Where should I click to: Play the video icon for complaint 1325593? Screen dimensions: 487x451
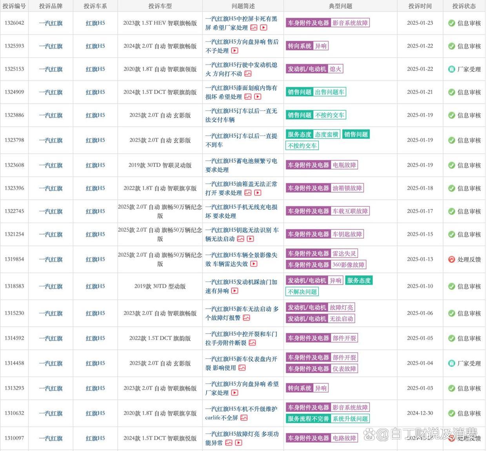click(x=234, y=51)
